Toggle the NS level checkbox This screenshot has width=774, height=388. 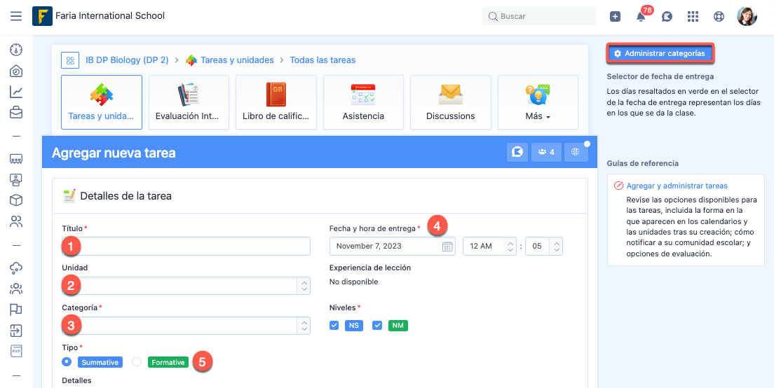point(334,326)
